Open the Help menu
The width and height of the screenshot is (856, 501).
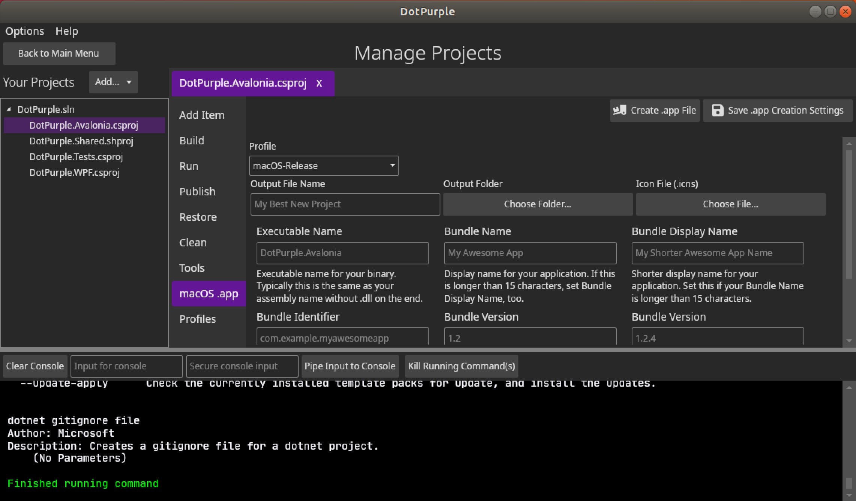67,31
